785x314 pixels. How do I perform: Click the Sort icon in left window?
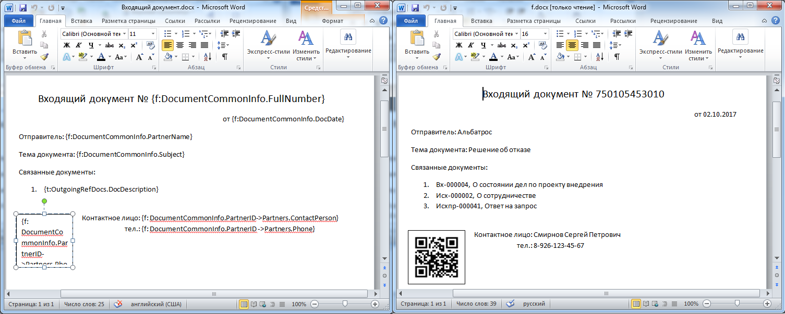[207, 57]
